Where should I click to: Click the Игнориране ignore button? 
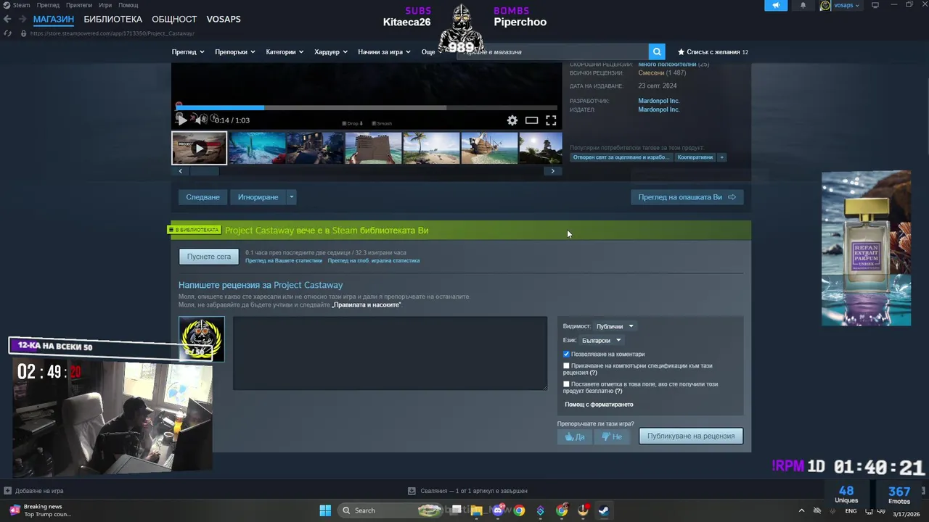[258, 197]
